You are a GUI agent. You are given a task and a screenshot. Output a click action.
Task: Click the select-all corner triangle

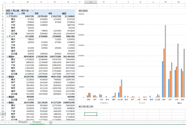pyautogui.click(x=4, y=2)
